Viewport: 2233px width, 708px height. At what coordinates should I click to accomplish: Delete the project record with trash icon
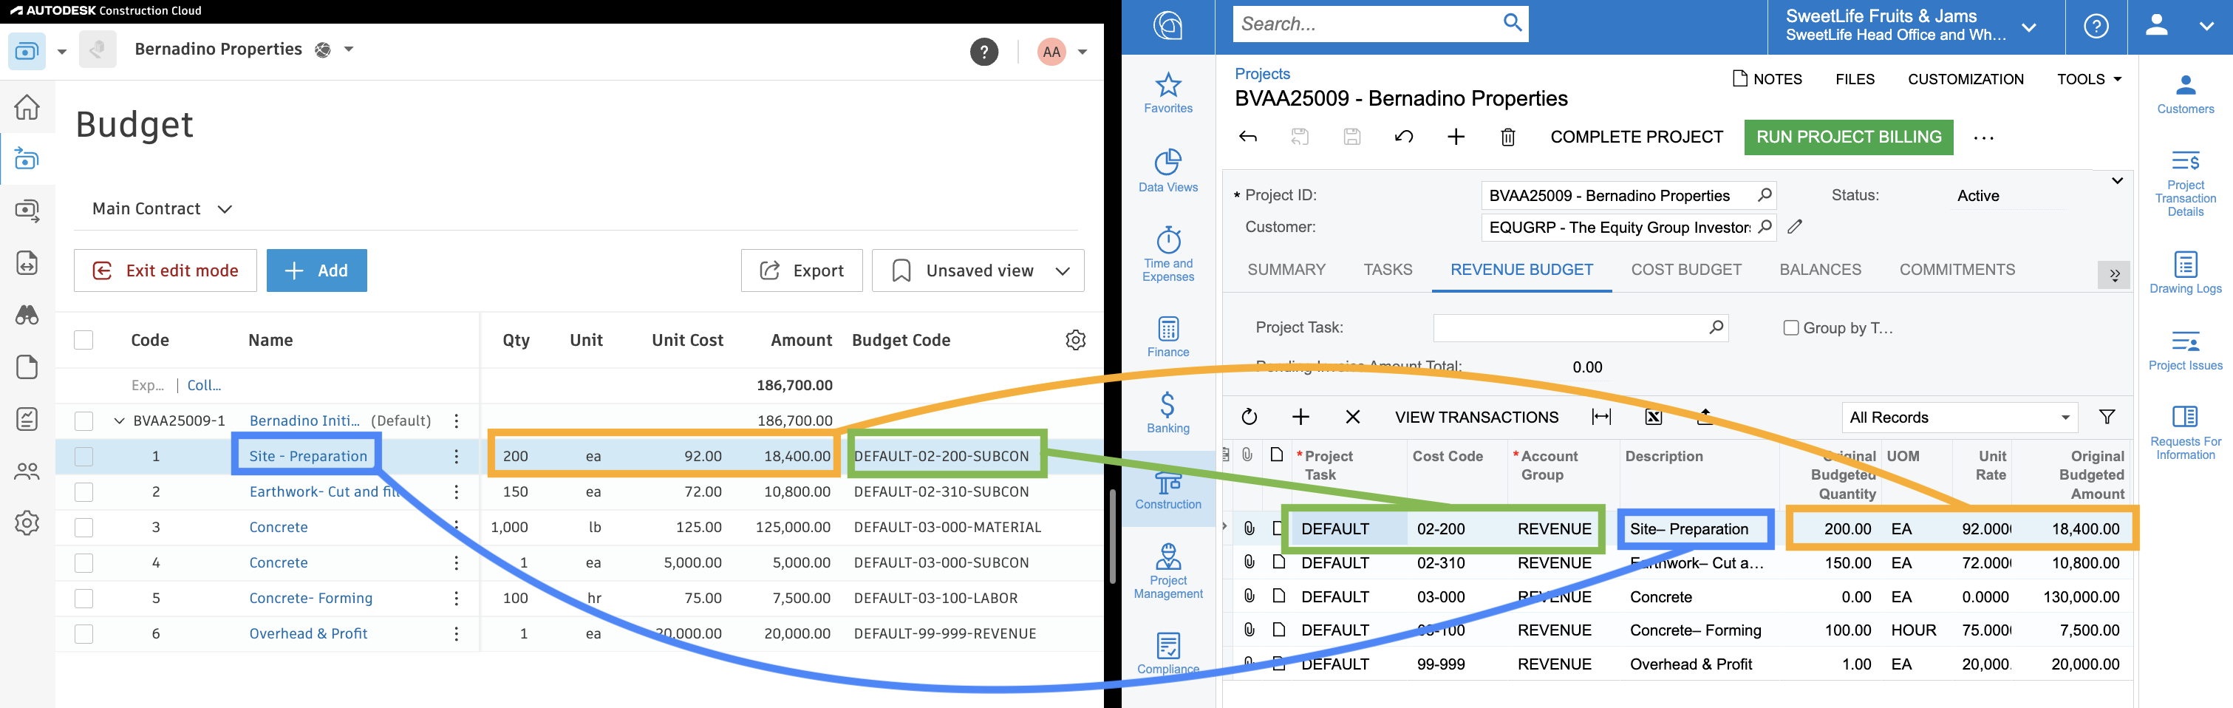(x=1507, y=137)
